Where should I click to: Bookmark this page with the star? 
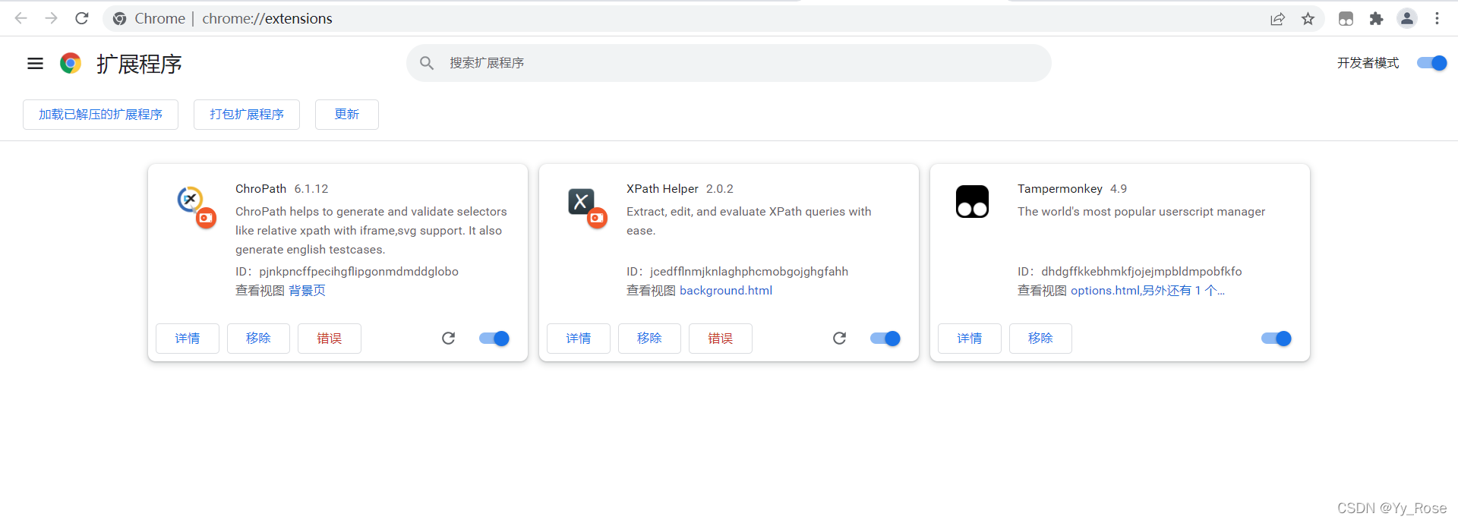pyautogui.click(x=1308, y=19)
